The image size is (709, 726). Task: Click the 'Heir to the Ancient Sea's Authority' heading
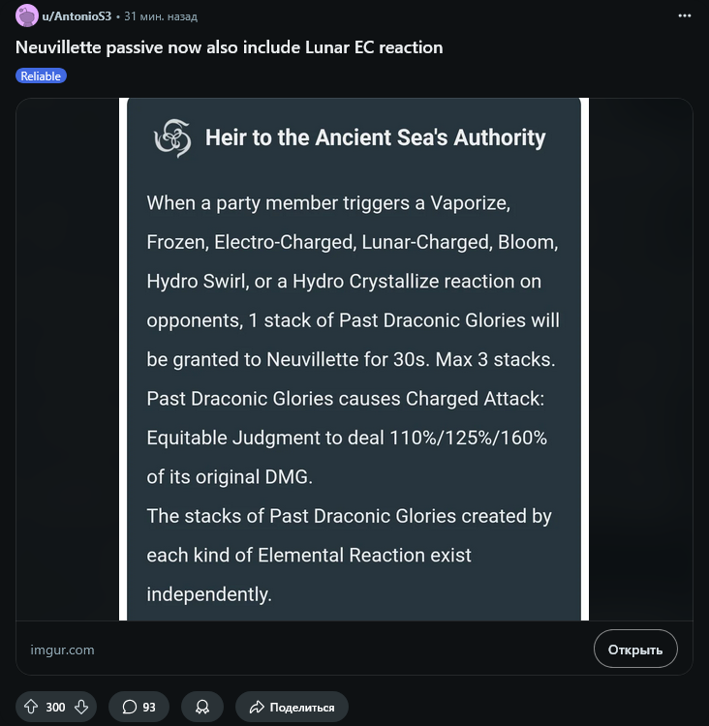[375, 137]
